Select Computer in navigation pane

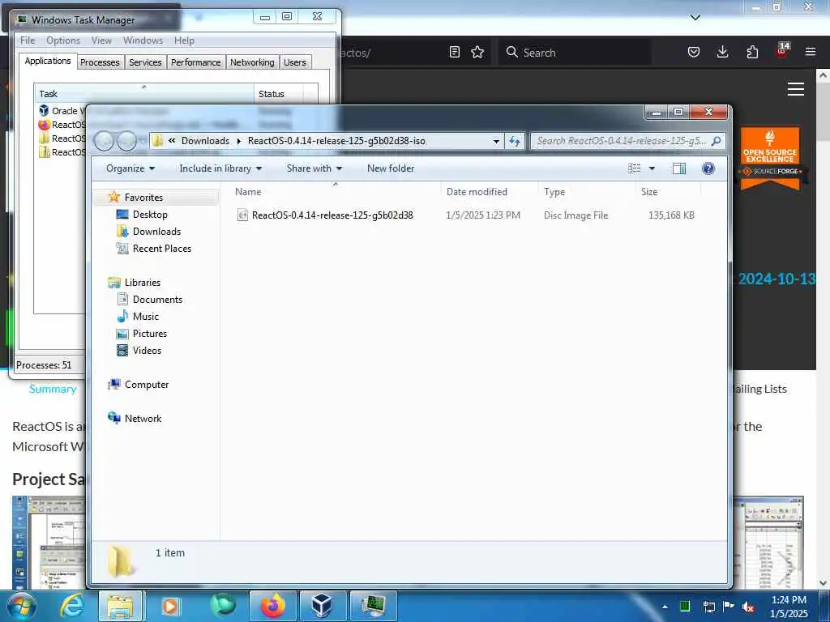[x=146, y=385]
